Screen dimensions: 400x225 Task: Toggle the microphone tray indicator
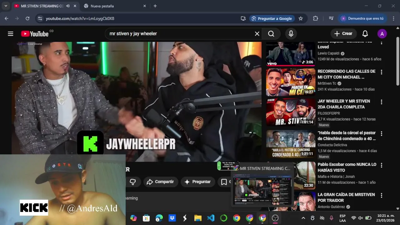[x=331, y=218]
